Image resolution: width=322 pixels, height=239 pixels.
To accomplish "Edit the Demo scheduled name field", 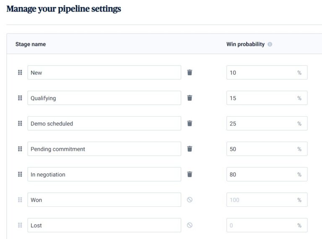I will coord(104,123).
